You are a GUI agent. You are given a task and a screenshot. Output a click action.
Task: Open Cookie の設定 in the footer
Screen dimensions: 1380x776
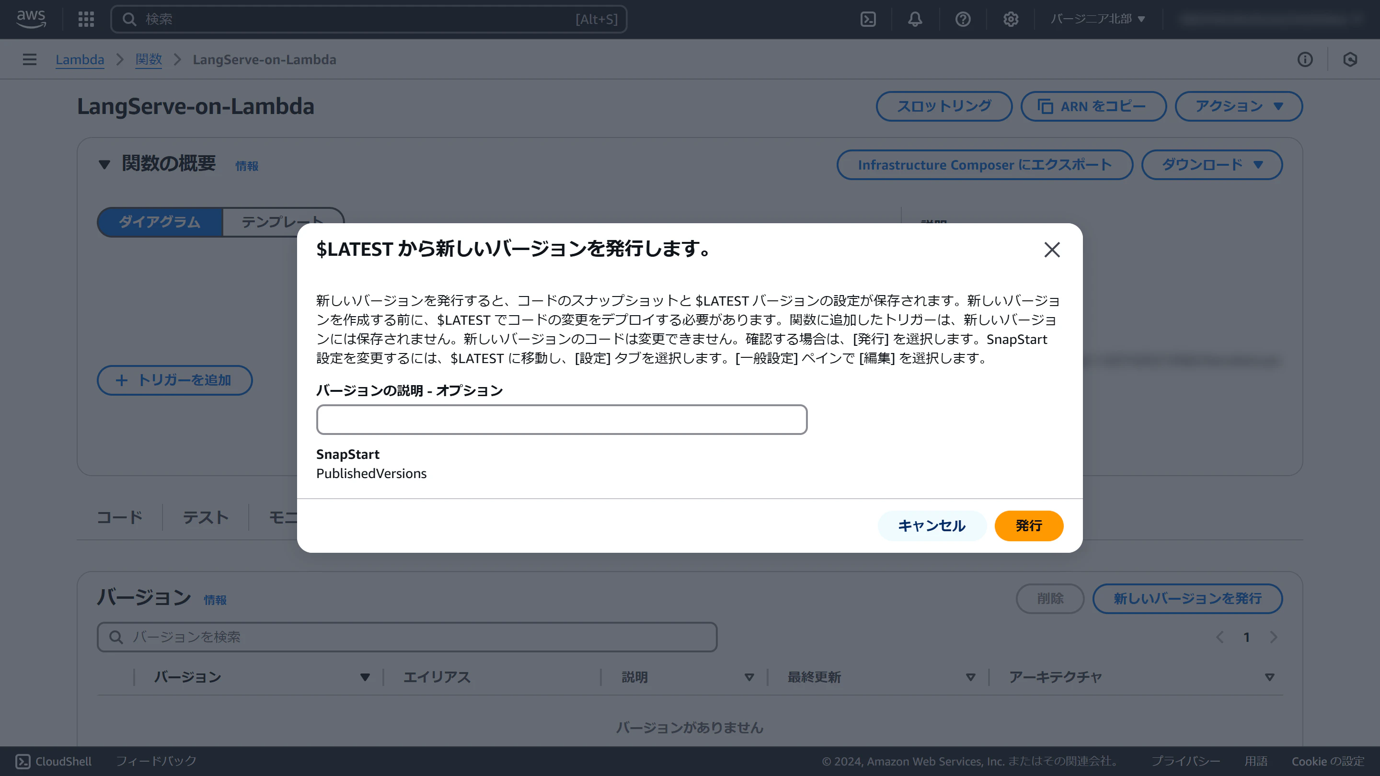point(1328,761)
